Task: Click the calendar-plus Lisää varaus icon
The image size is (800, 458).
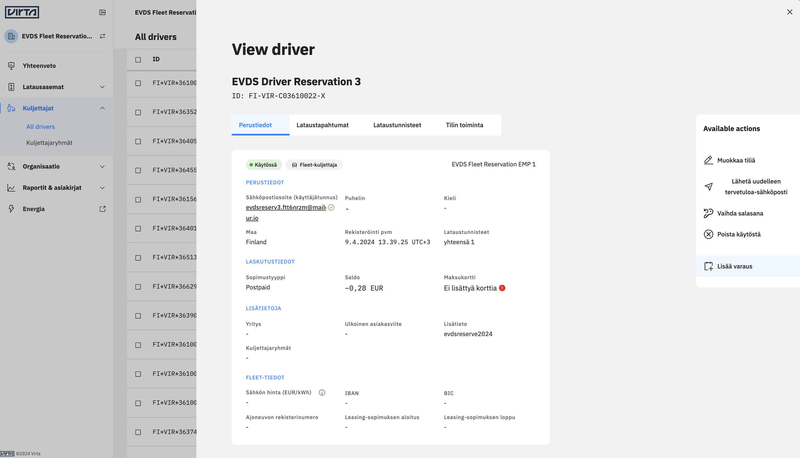Action: 708,266
